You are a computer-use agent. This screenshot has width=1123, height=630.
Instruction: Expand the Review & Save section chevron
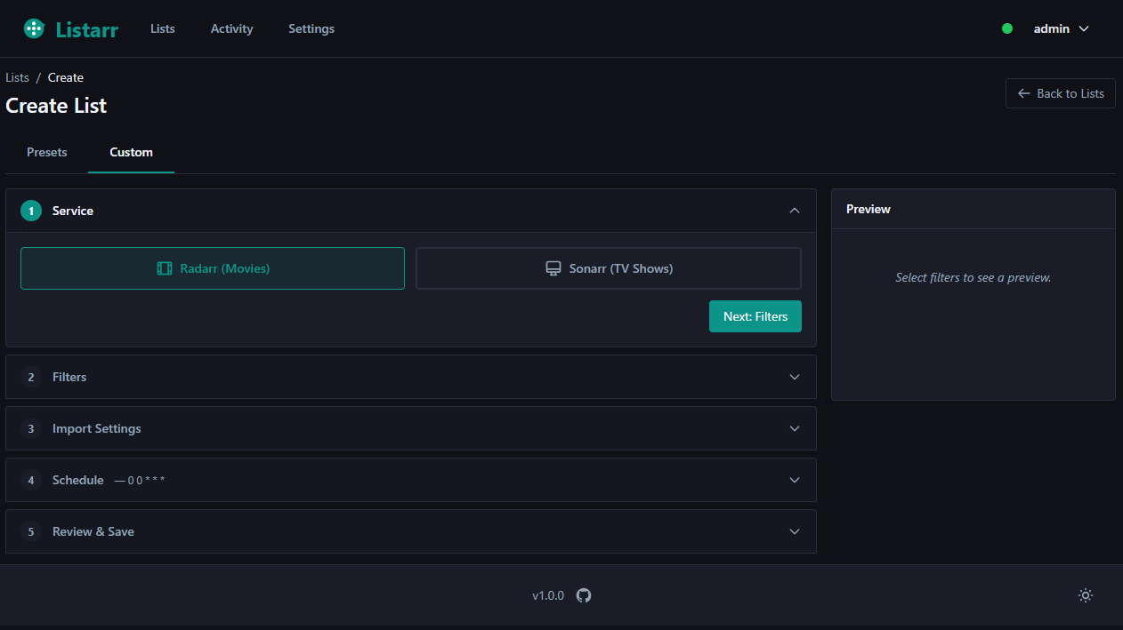pyautogui.click(x=795, y=531)
